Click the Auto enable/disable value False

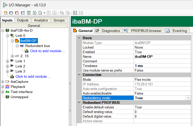[x=162, y=93]
